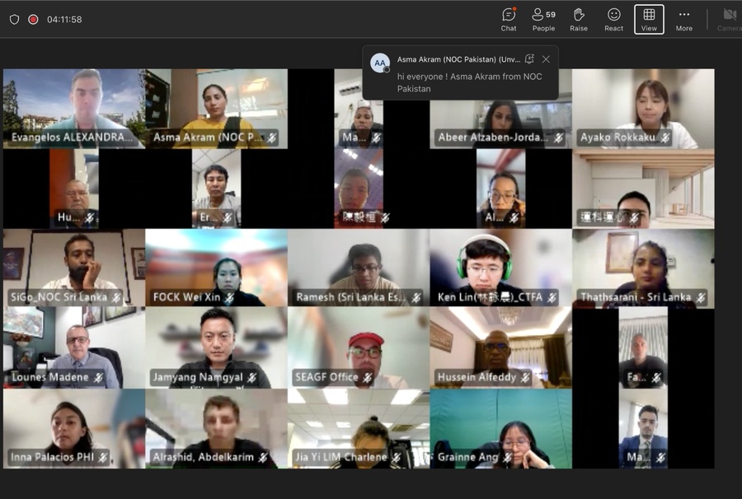Click Inna Palacios PHI video tile
The height and width of the screenshot is (499, 742).
point(74,427)
